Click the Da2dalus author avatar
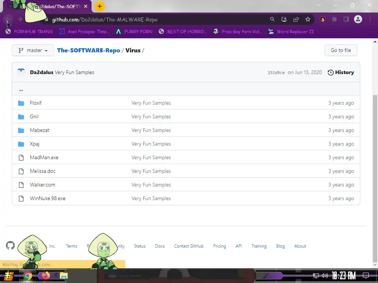The image size is (378, 283). [21, 72]
